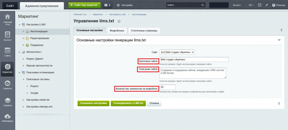Focus the top search box

tap(186, 5)
